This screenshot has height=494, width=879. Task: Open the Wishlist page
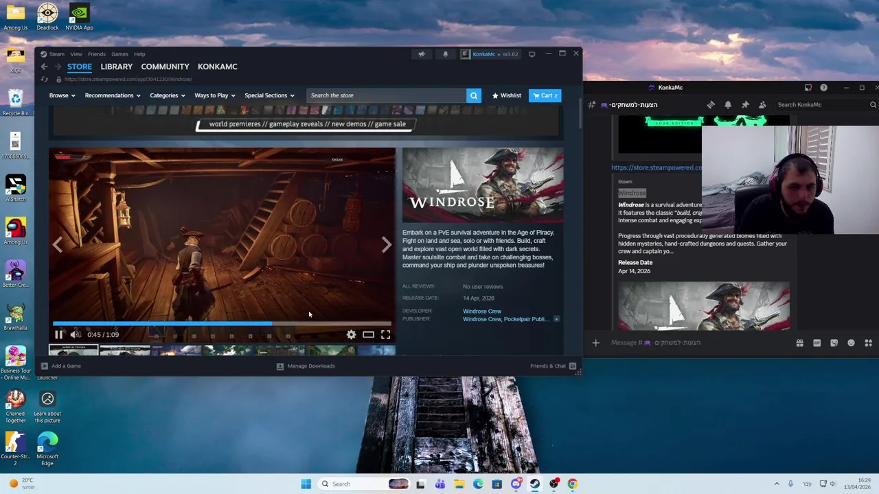(x=507, y=95)
